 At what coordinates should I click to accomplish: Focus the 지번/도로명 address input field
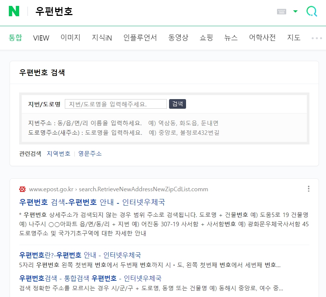pos(116,104)
